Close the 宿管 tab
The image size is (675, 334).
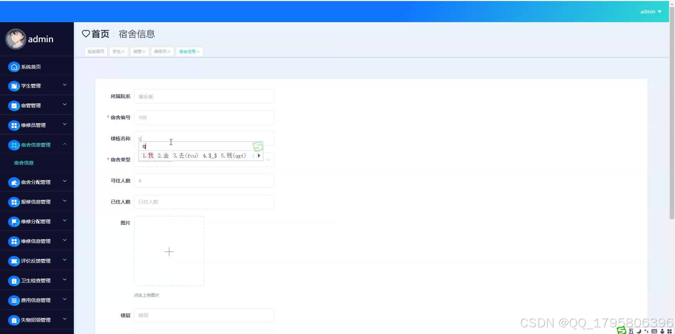(144, 52)
